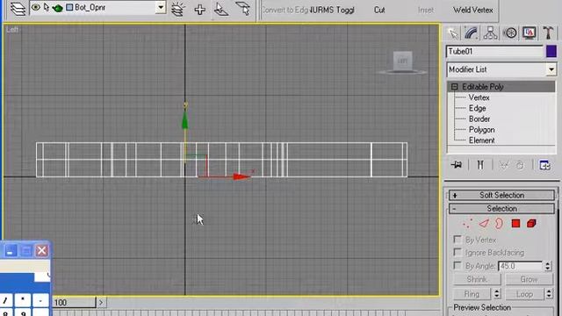
Task: Click the green Y-axis gizmo arrow
Action: click(x=185, y=119)
